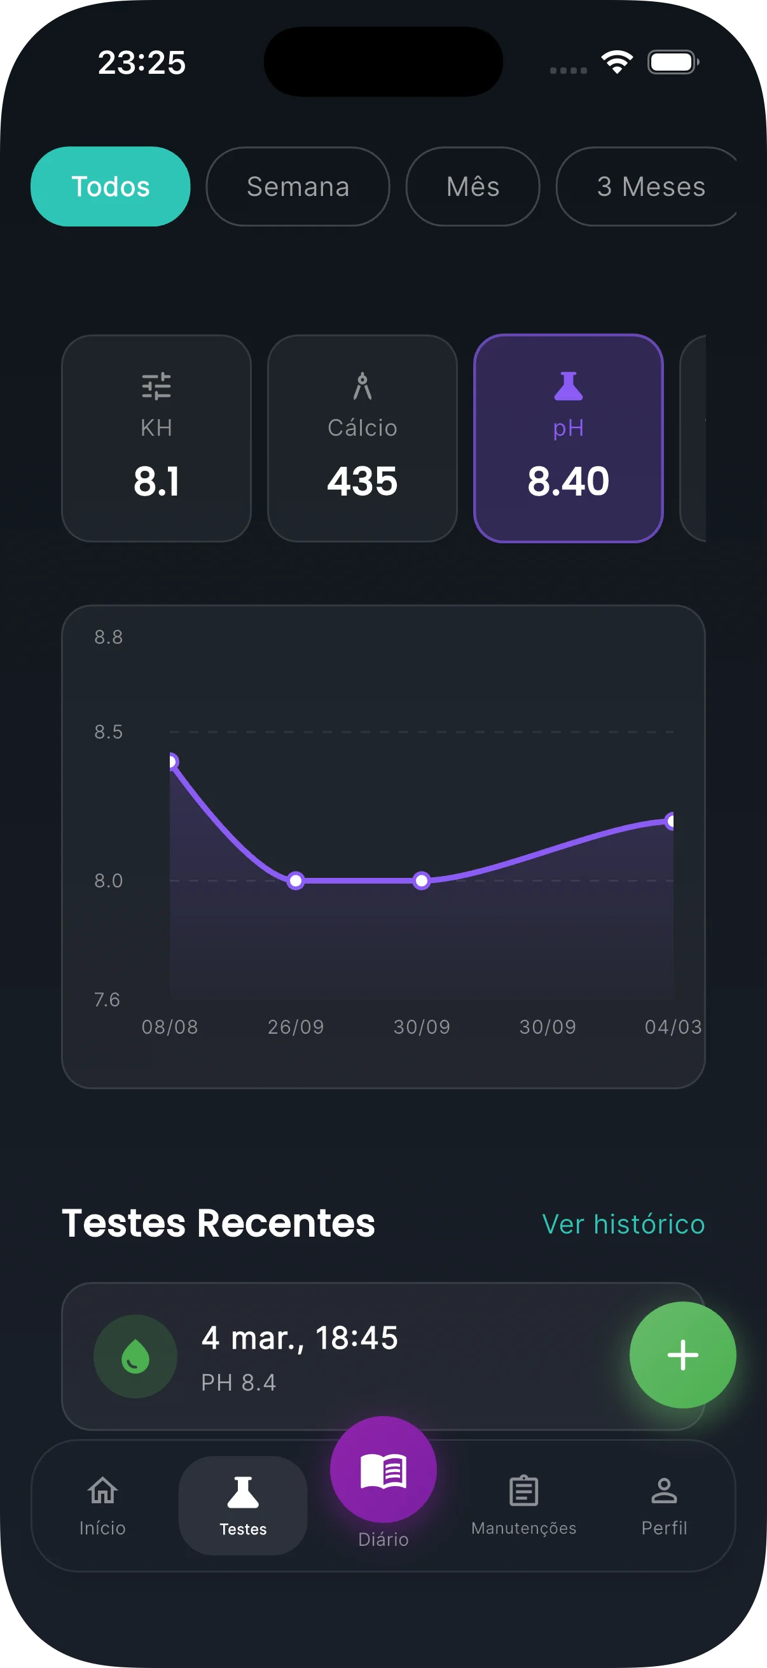Tap the green water drop icon
767x1668 pixels.
click(135, 1356)
